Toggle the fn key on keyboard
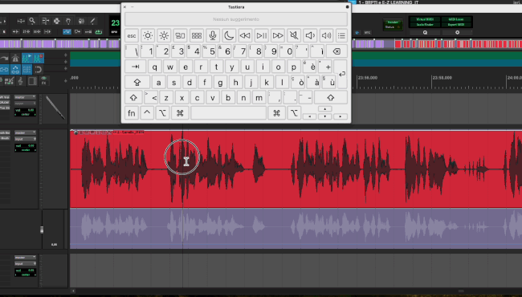This screenshot has width=522, height=297. (x=132, y=113)
